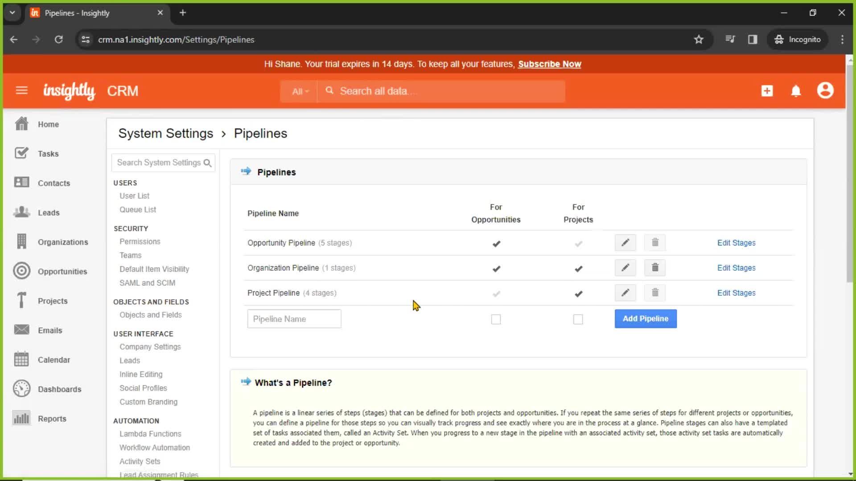Click Add Pipeline button

click(x=646, y=318)
